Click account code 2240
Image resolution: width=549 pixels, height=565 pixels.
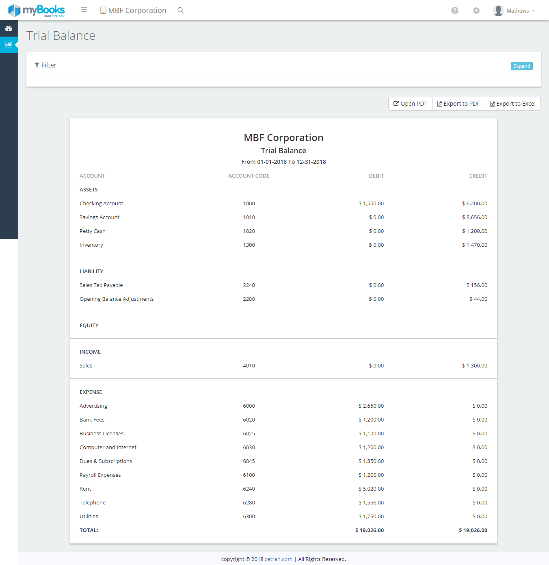click(249, 285)
